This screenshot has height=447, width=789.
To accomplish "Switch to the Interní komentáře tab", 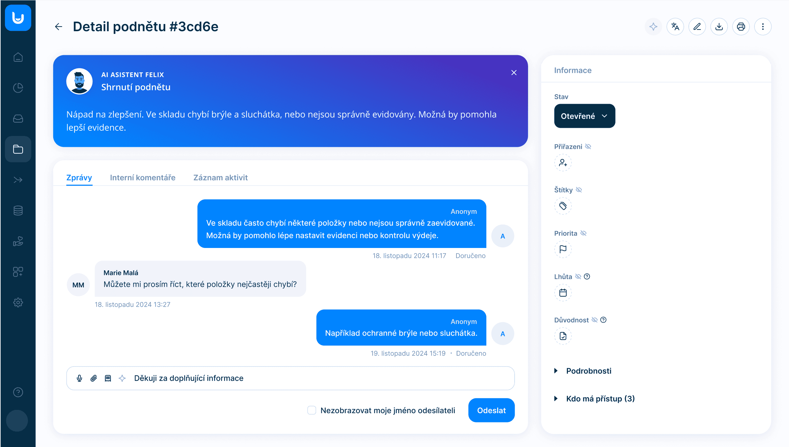I will (x=143, y=178).
